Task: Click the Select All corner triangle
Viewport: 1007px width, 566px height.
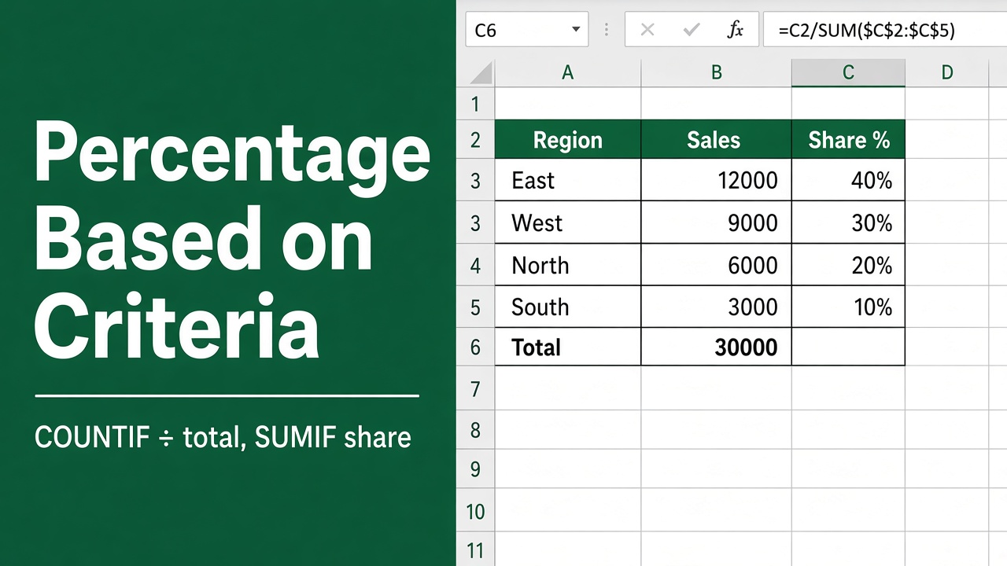Action: pos(481,73)
